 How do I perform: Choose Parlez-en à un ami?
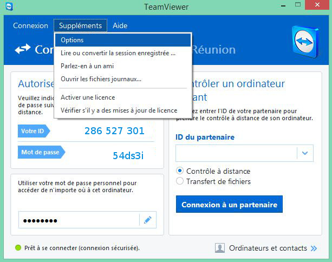pyautogui.click(x=123, y=66)
